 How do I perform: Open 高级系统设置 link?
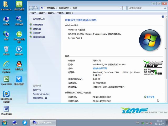[39, 37]
